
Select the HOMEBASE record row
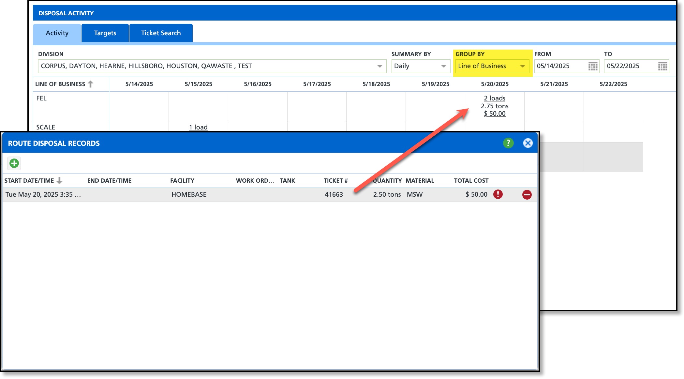click(x=189, y=194)
